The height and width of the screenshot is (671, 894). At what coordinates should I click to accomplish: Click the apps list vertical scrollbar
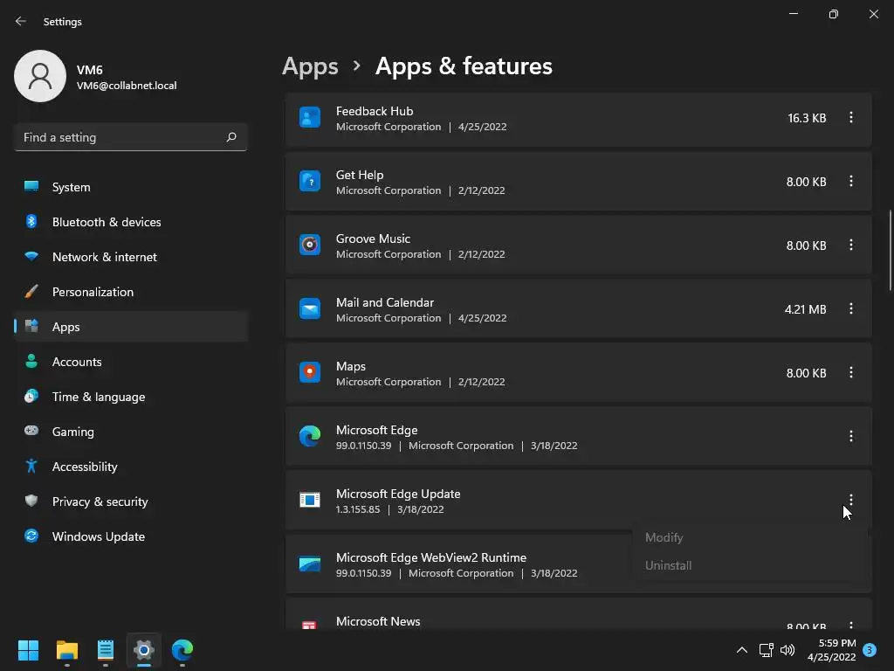coord(890,250)
